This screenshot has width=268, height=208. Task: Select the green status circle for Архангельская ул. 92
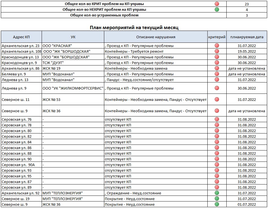click(217, 193)
